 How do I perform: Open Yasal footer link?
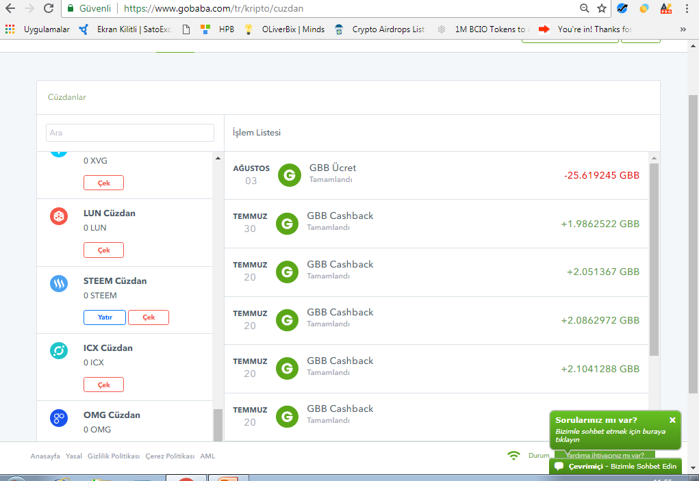(73, 456)
